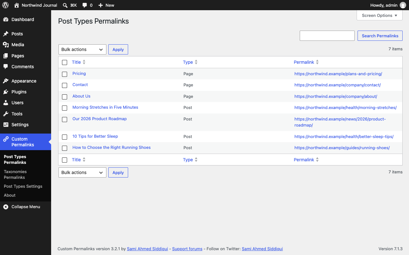Select the Contact row checkbox
The image size is (409, 255).
[65, 85]
